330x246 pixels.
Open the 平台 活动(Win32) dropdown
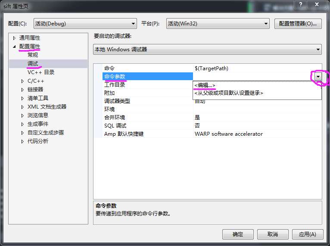pos(218,23)
